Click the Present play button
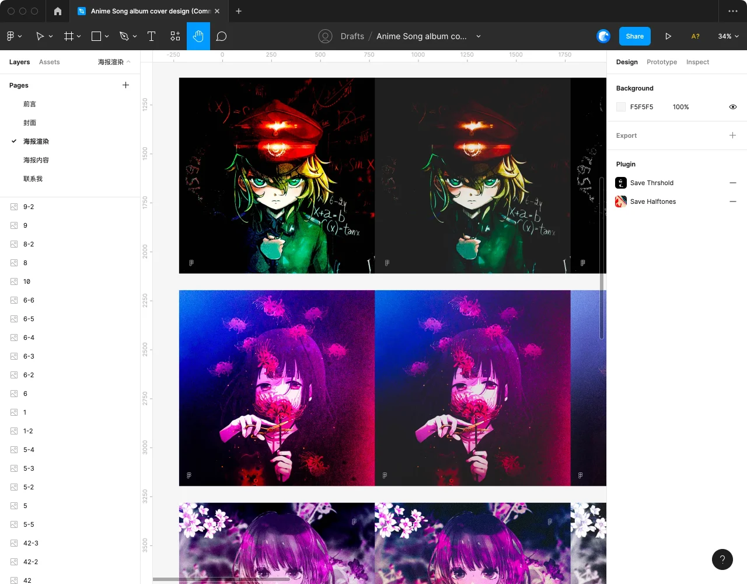The width and height of the screenshot is (747, 584). 668,36
